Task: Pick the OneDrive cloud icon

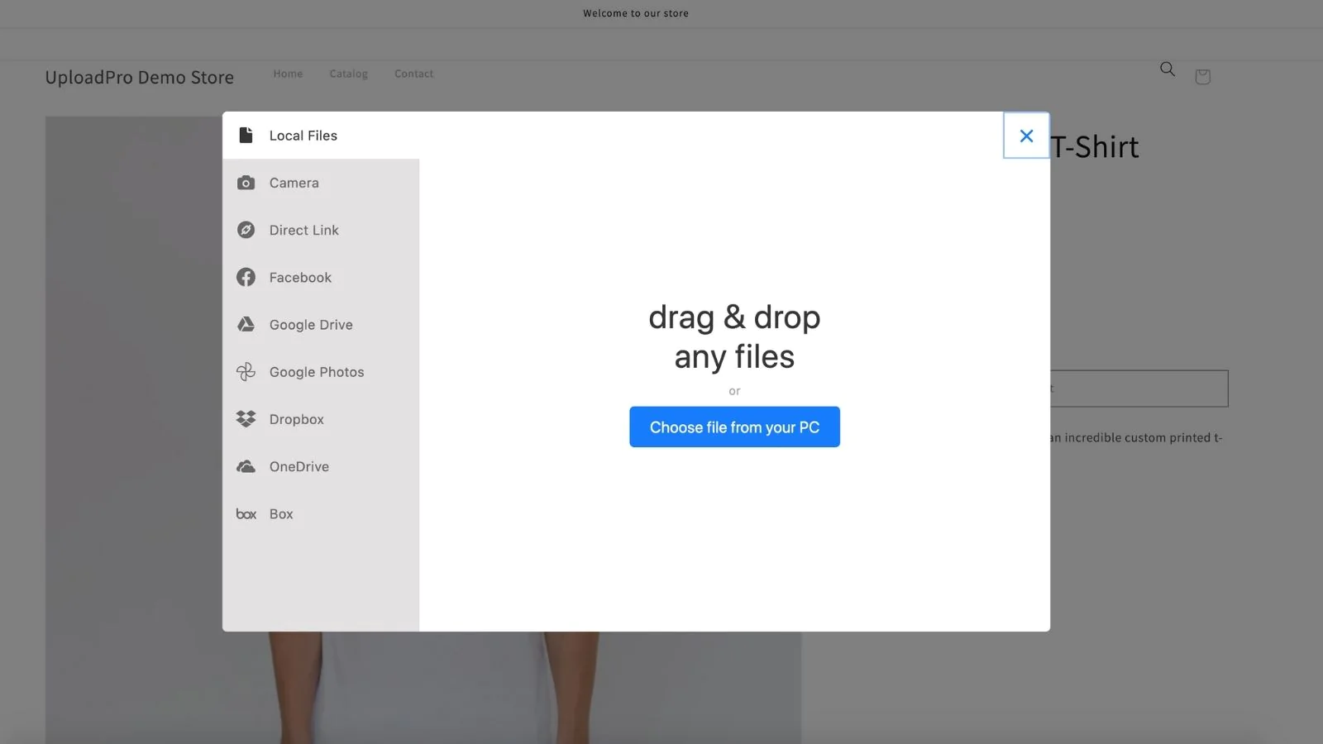Action: (x=246, y=466)
